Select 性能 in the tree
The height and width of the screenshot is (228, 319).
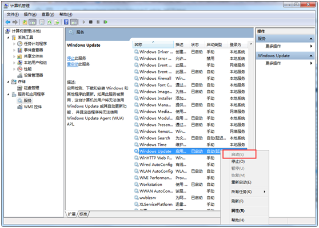pyautogui.click(x=27, y=69)
